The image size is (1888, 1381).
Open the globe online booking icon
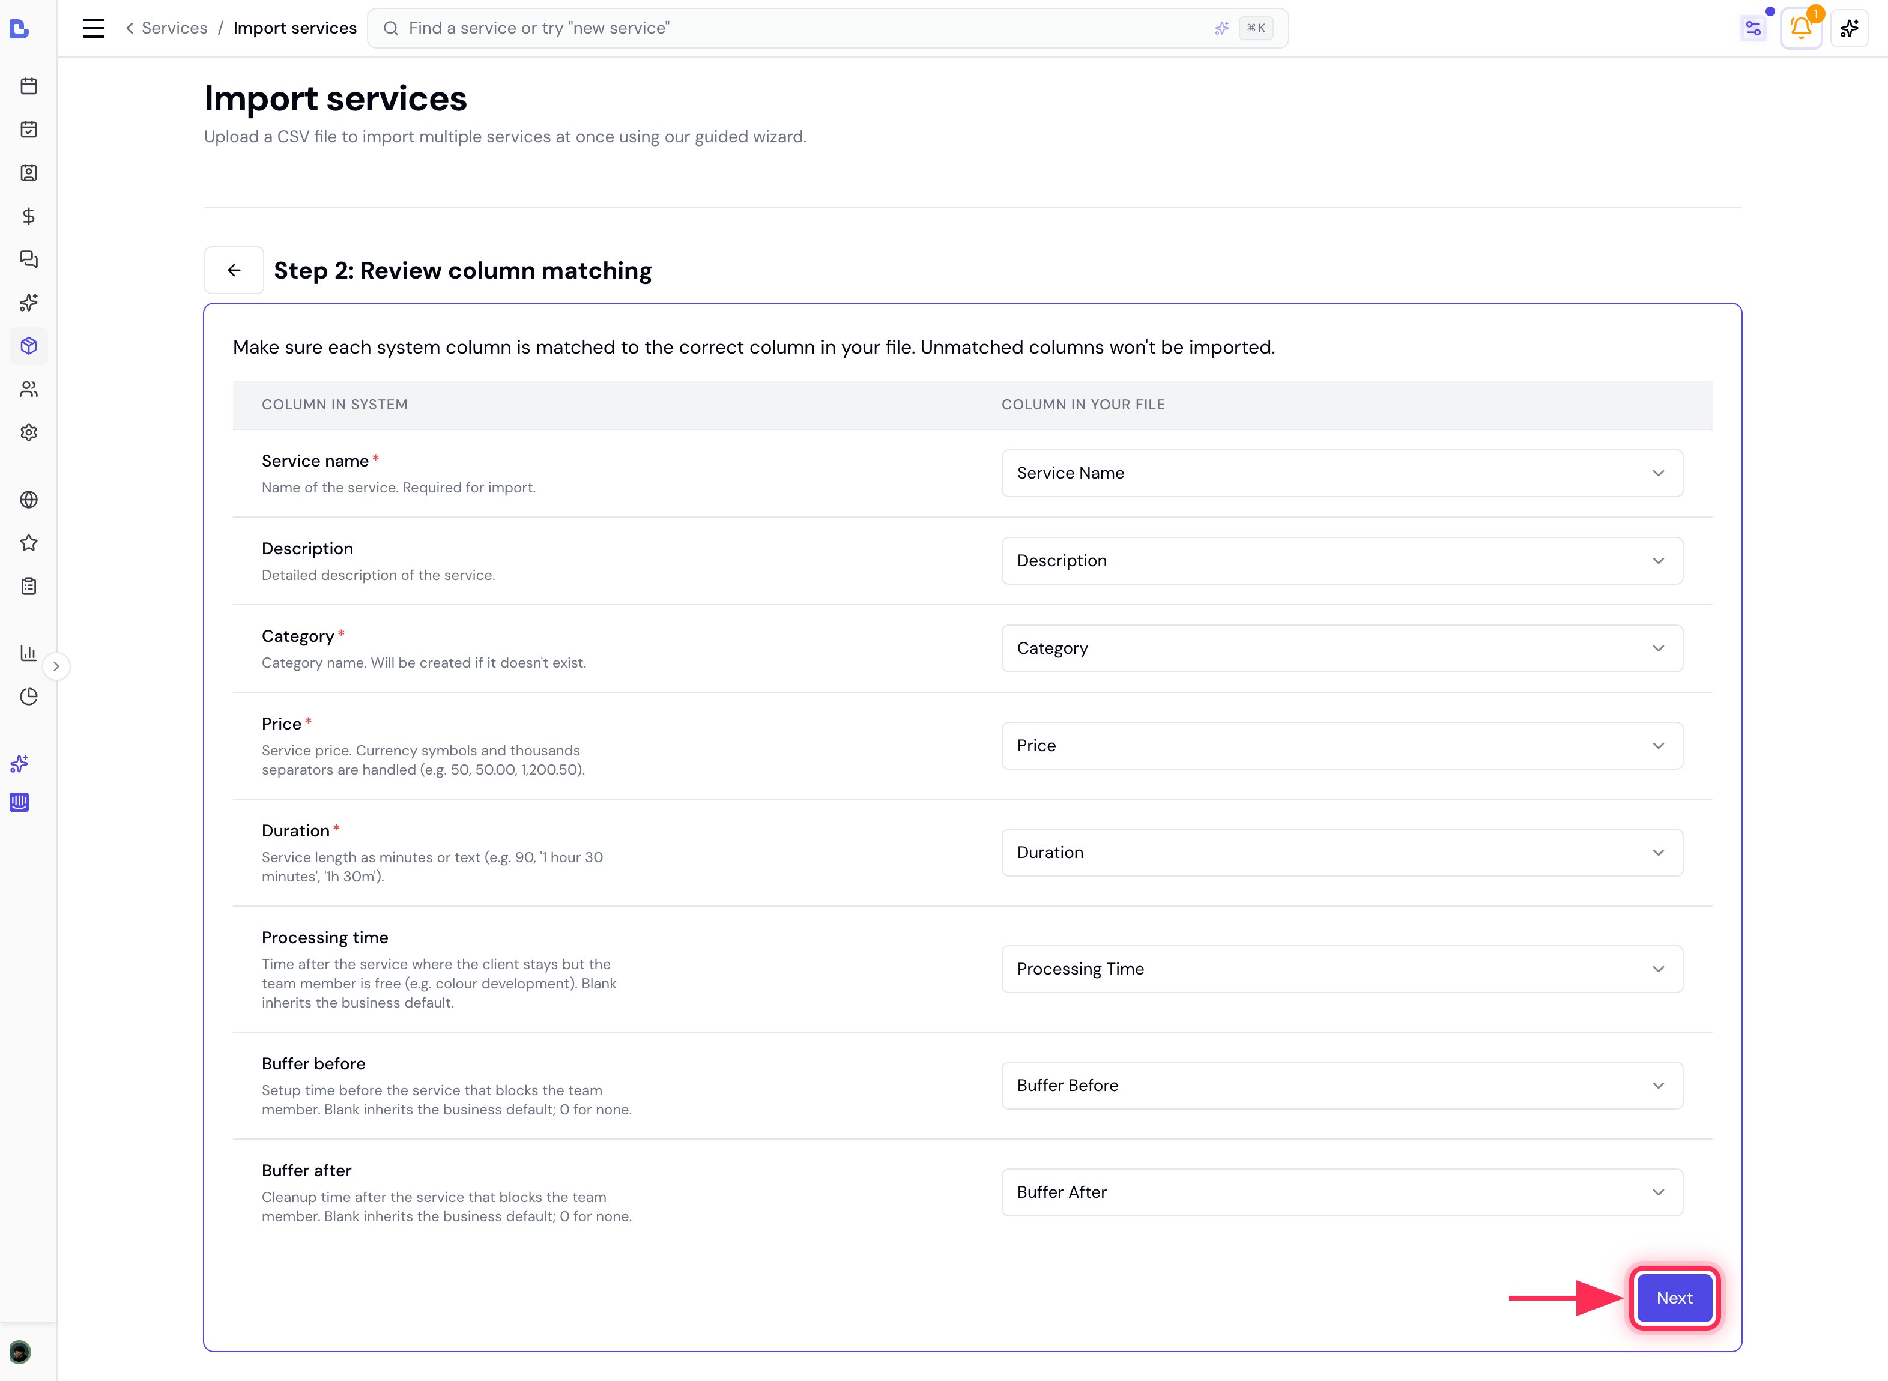tap(28, 500)
